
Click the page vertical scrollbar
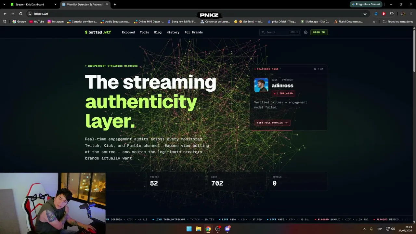414,50
